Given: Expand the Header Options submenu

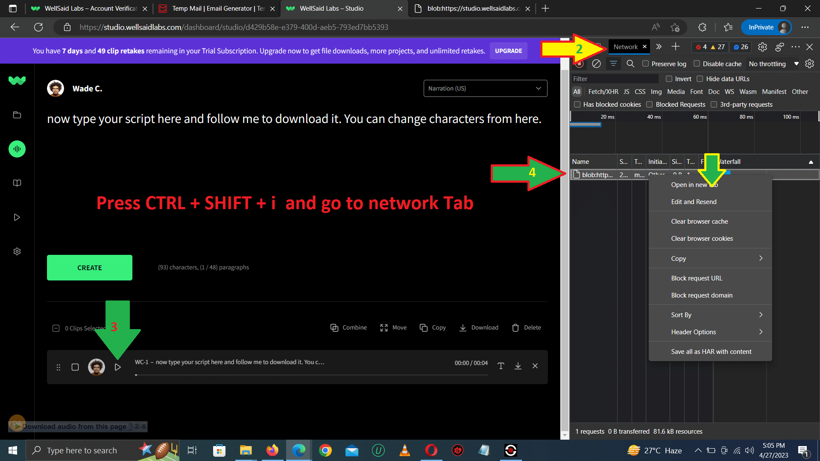Looking at the screenshot, I should click(711, 332).
